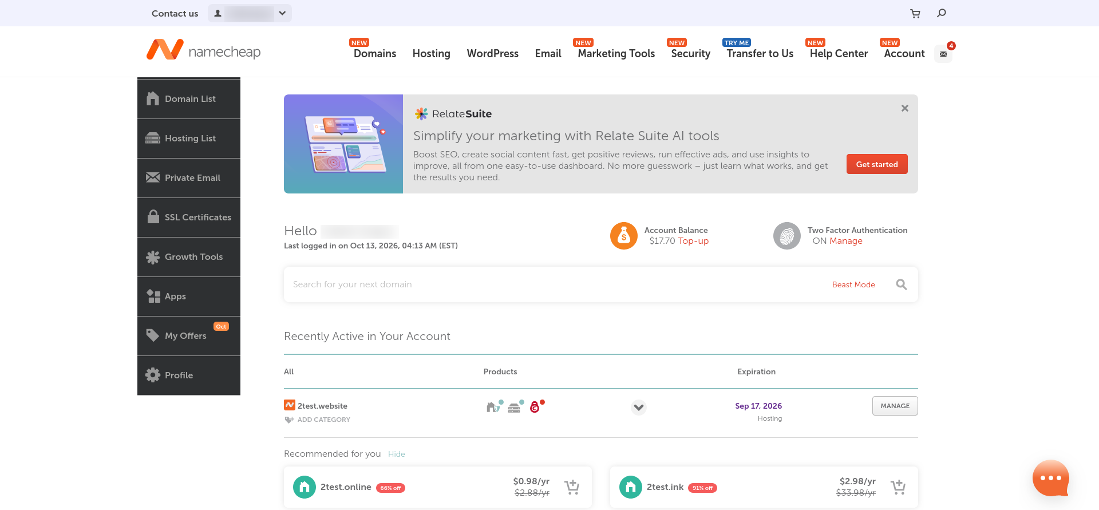Open the live chat bubble

click(x=1051, y=478)
